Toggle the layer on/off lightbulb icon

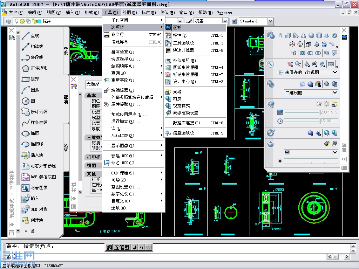[16, 21]
